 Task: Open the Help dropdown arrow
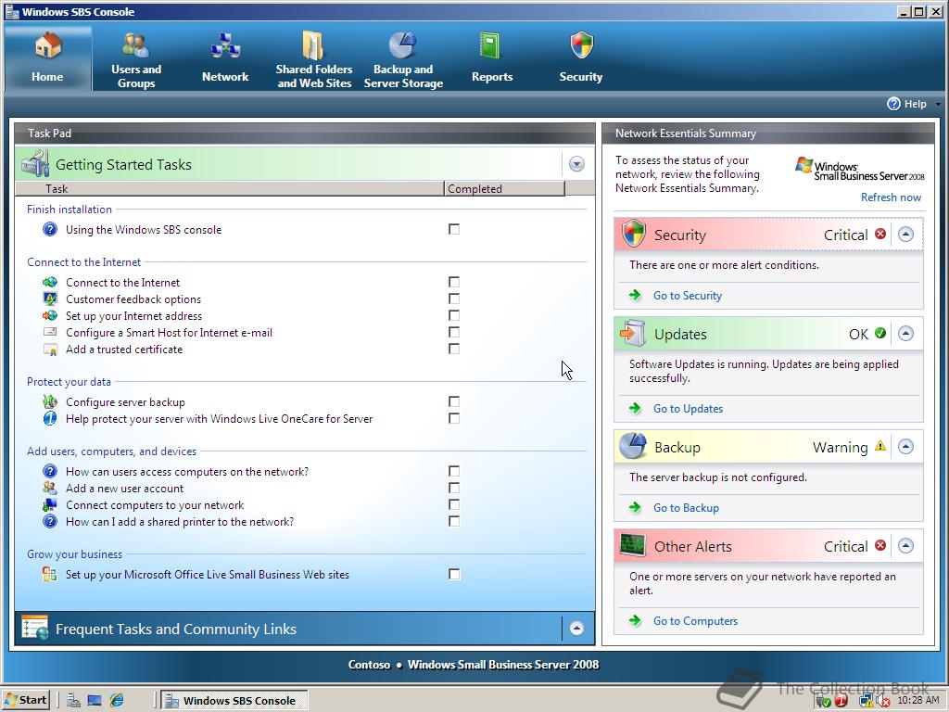click(938, 104)
